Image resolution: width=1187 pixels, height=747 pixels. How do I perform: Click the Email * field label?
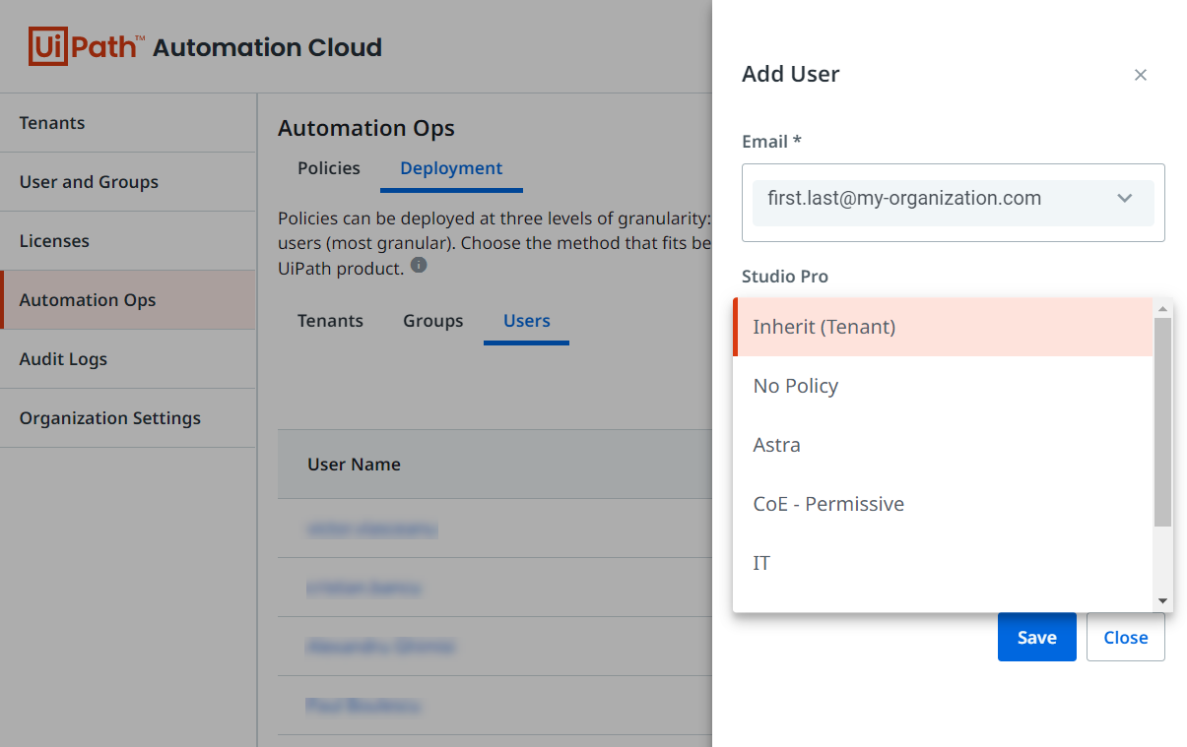pyautogui.click(x=771, y=142)
